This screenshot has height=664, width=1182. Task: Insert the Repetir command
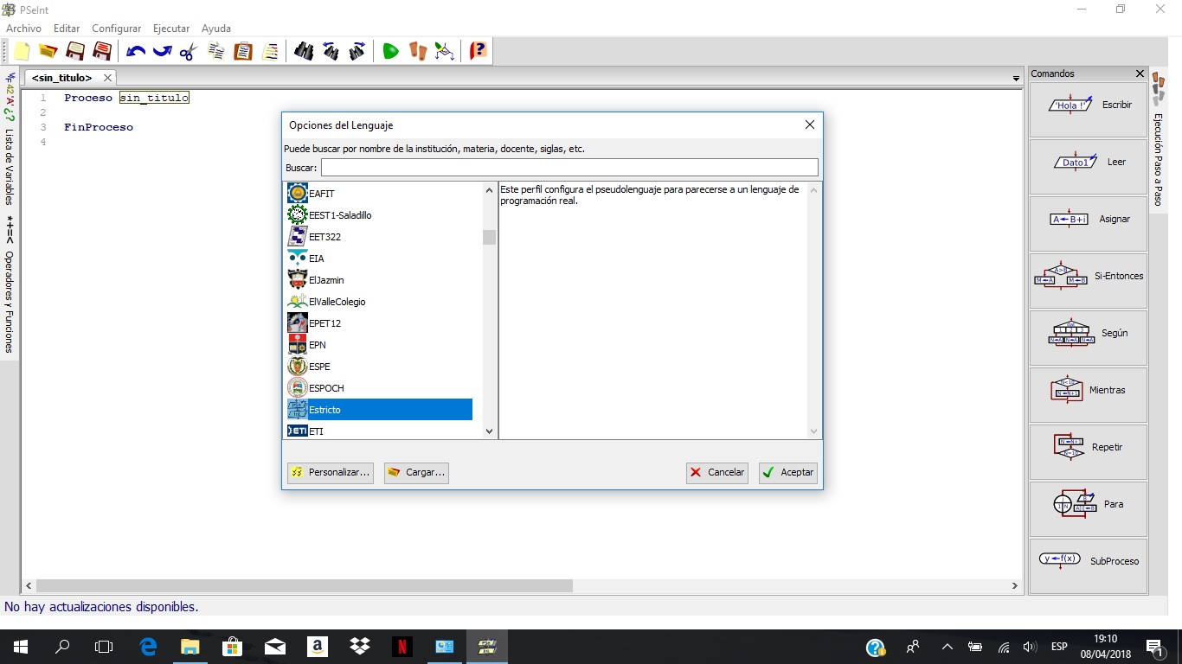point(1088,452)
